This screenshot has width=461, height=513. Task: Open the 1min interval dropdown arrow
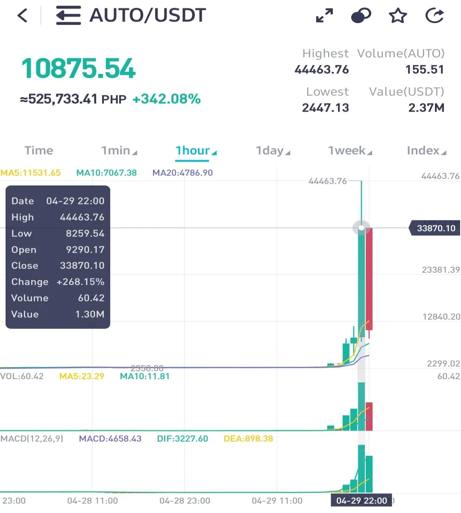click(135, 153)
